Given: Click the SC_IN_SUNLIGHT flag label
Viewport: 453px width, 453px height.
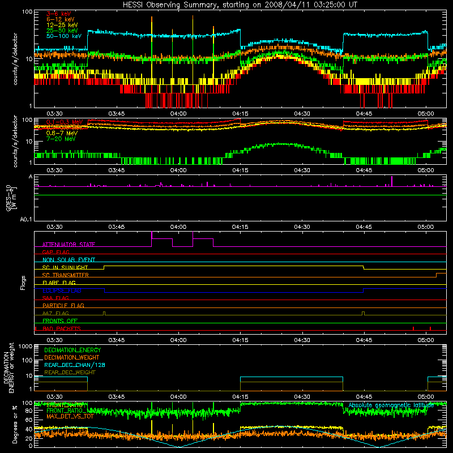Looking at the screenshot, I should 65,267.
